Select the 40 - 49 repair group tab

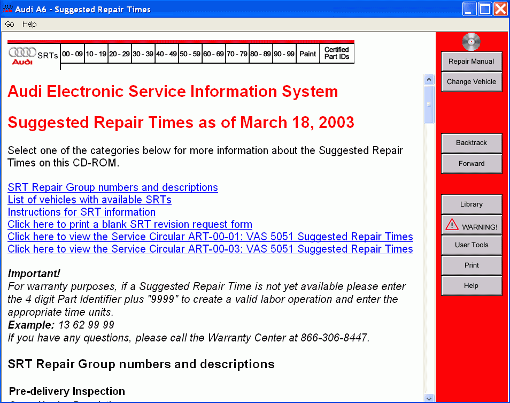point(167,54)
